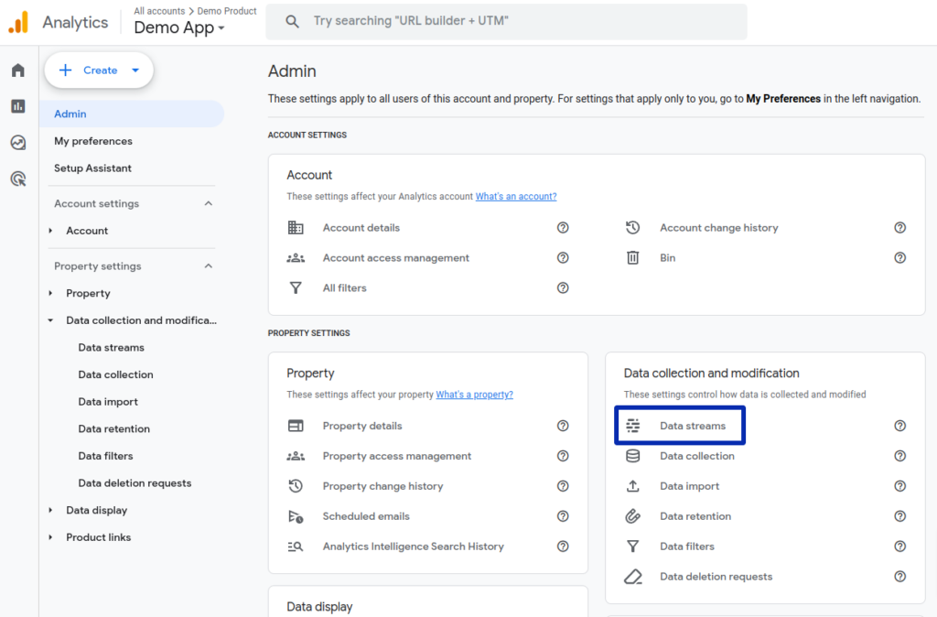The height and width of the screenshot is (617, 937).
Task: Click the Account access management people icon
Action: point(296,257)
